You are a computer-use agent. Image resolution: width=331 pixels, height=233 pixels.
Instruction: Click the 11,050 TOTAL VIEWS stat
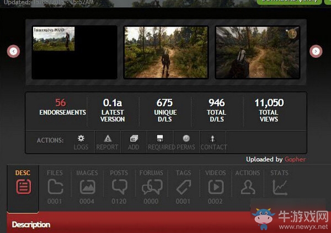pos(269,110)
